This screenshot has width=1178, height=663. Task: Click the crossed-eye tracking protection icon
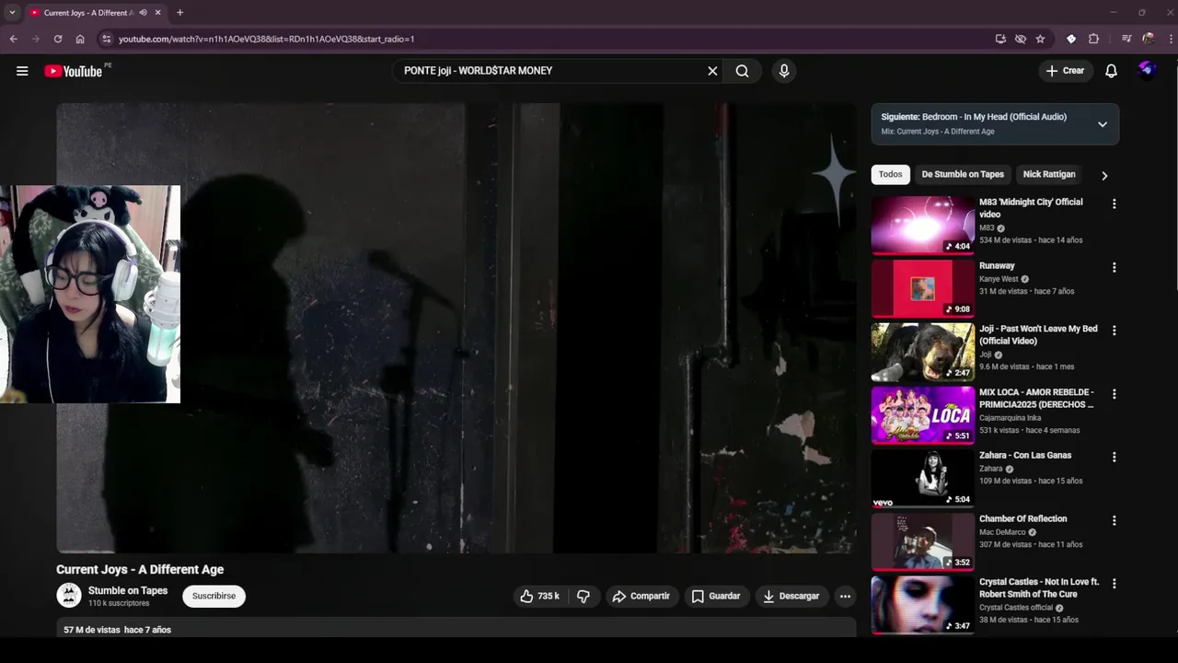[1021, 39]
